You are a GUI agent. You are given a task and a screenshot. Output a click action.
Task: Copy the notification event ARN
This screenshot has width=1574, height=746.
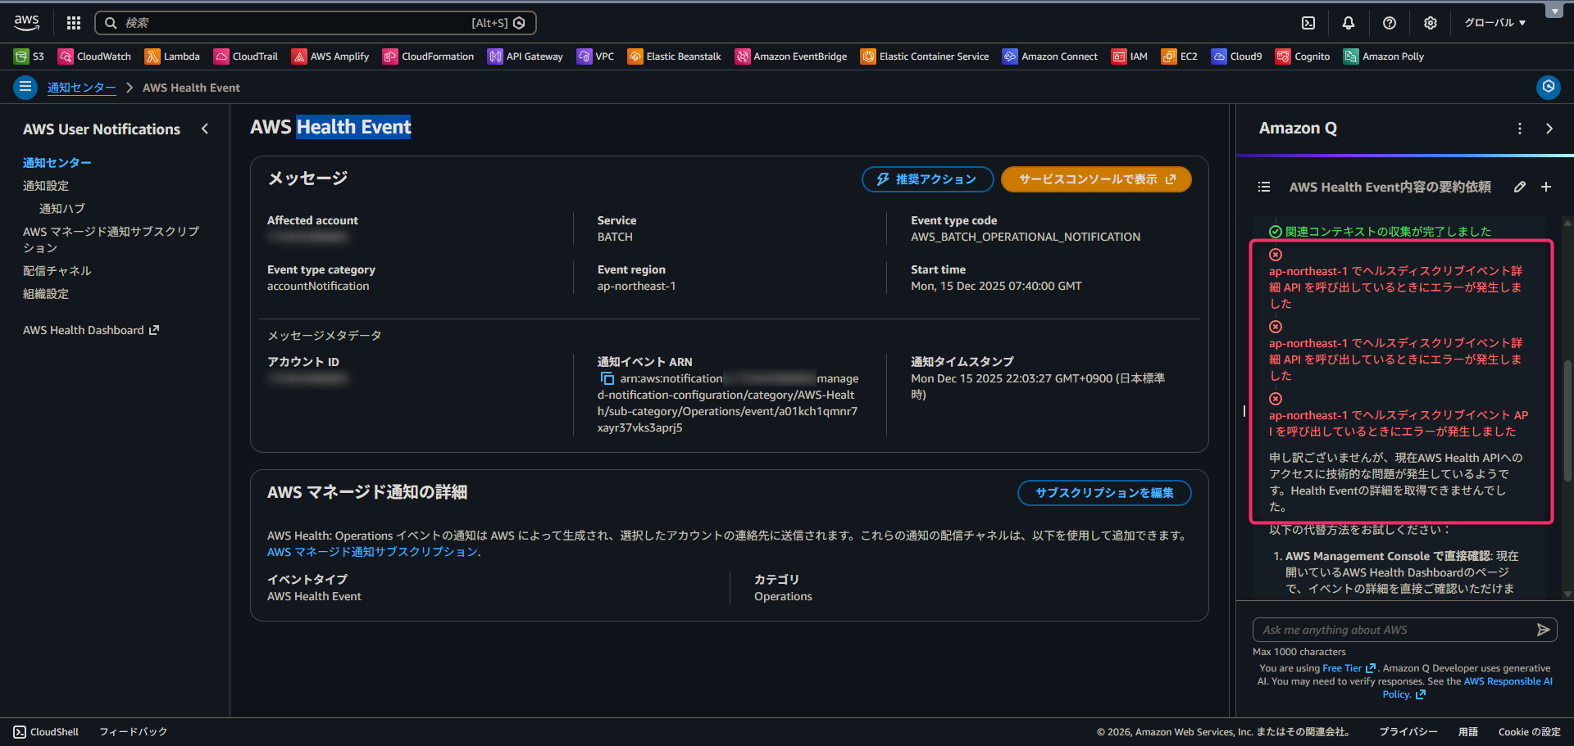click(x=607, y=378)
